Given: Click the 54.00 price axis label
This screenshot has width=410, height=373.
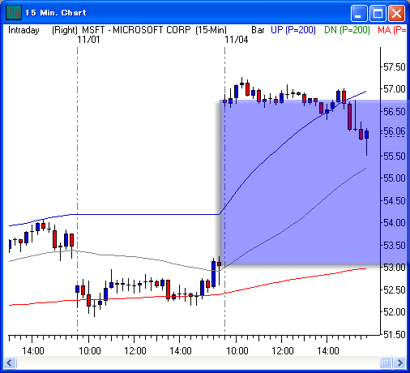Looking at the screenshot, I should click(395, 223).
